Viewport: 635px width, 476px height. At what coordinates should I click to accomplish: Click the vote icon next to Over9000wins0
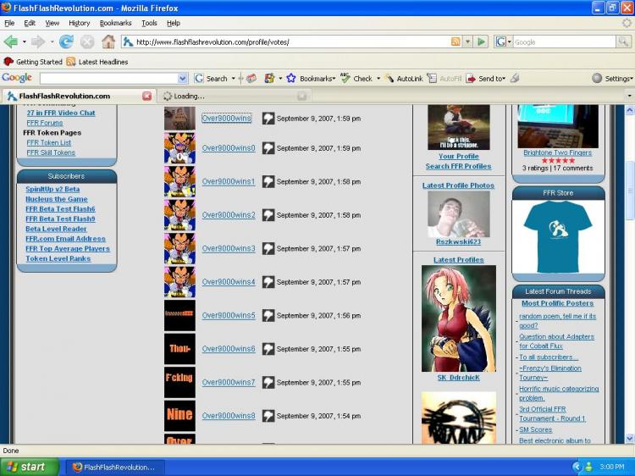point(268,148)
